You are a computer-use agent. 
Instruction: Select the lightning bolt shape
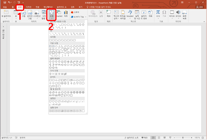coord(74,52)
